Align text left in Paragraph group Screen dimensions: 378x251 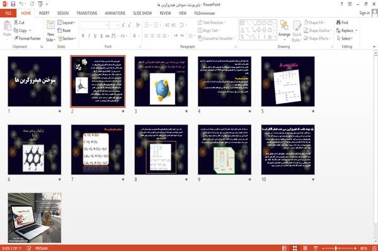pos(146,36)
